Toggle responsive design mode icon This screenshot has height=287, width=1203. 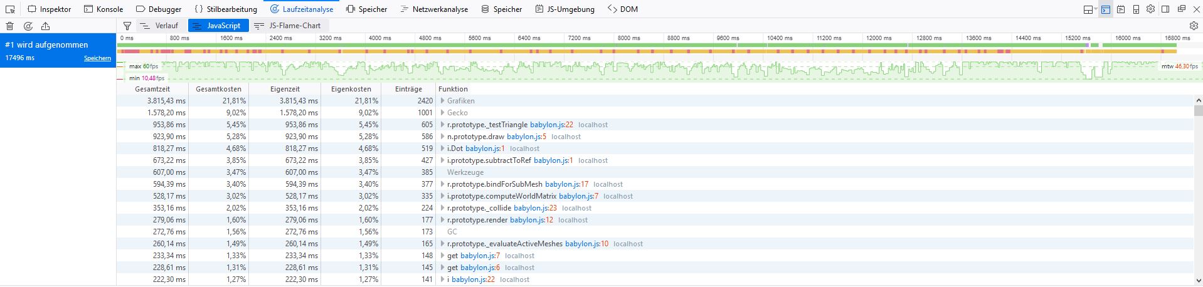(1136, 9)
